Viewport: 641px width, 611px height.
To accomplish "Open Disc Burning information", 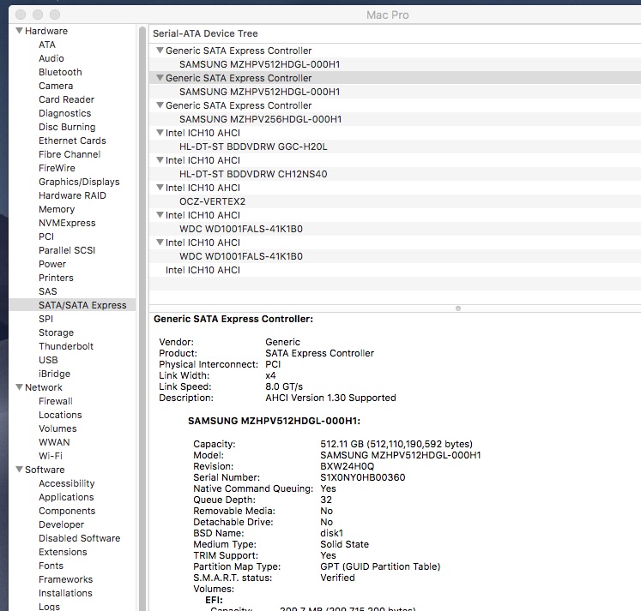I will [67, 127].
